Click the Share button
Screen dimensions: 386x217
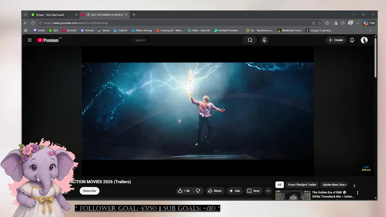coord(215,191)
